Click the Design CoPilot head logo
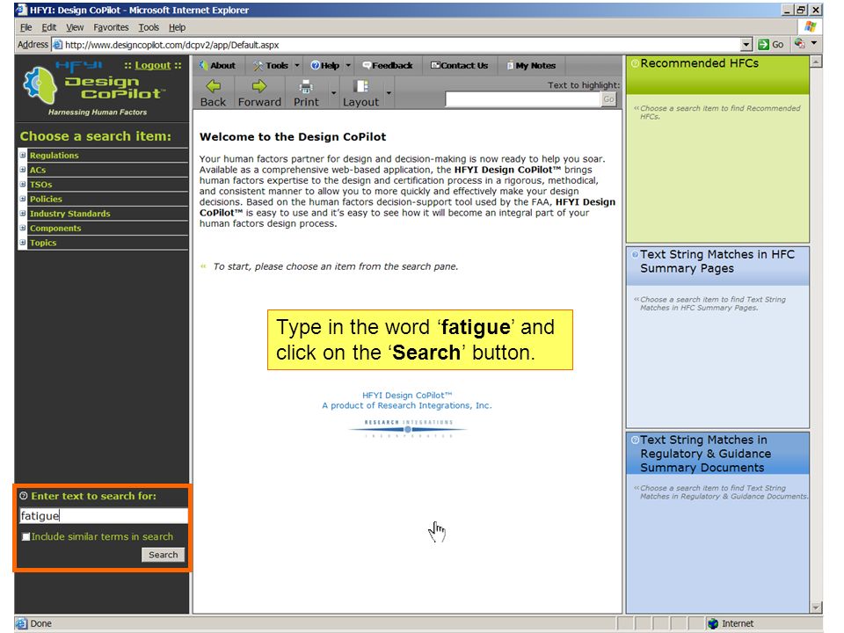This screenshot has width=844, height=633. point(40,85)
